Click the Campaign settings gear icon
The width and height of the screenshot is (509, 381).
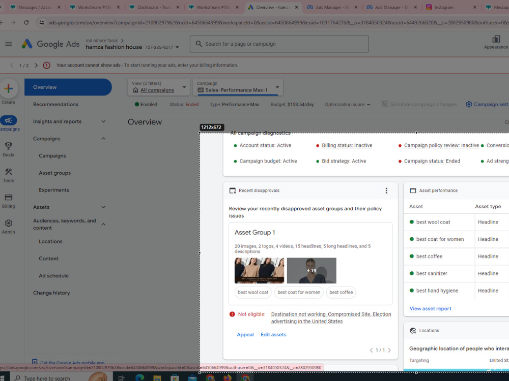pos(469,104)
